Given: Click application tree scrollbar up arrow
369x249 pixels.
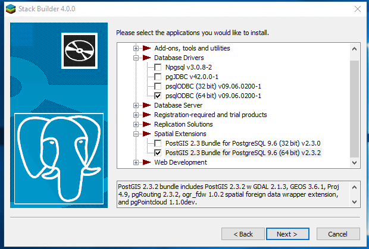Looking at the screenshot, I should pyautogui.click(x=354, y=49).
